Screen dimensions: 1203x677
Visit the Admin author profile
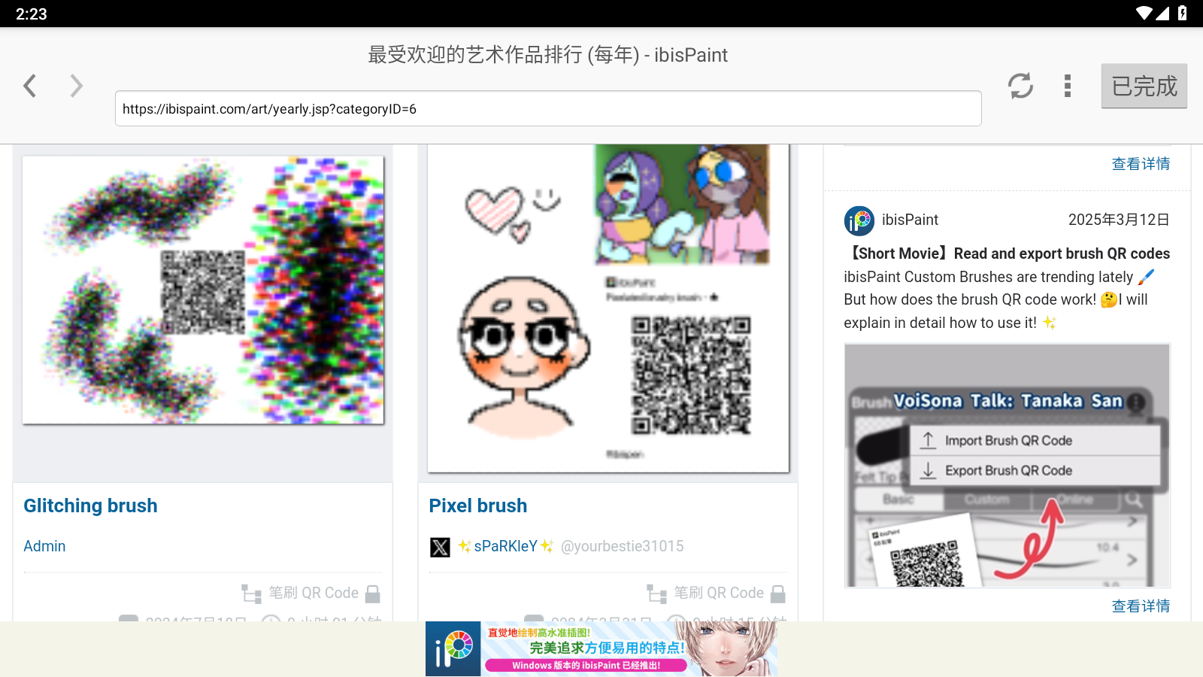[44, 546]
